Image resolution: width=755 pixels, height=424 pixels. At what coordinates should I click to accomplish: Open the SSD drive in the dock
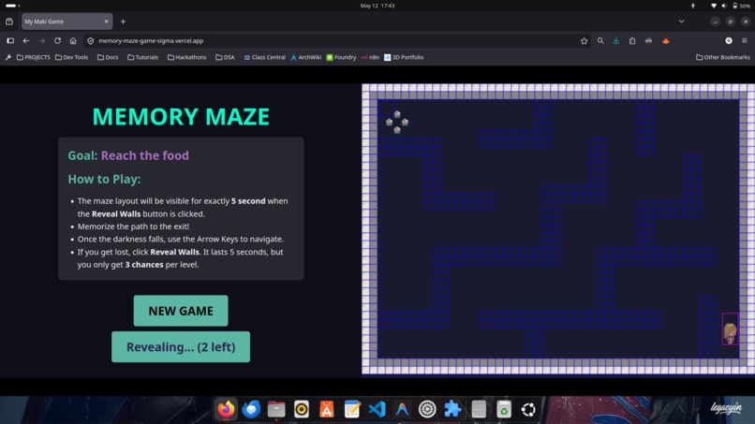tap(479, 409)
